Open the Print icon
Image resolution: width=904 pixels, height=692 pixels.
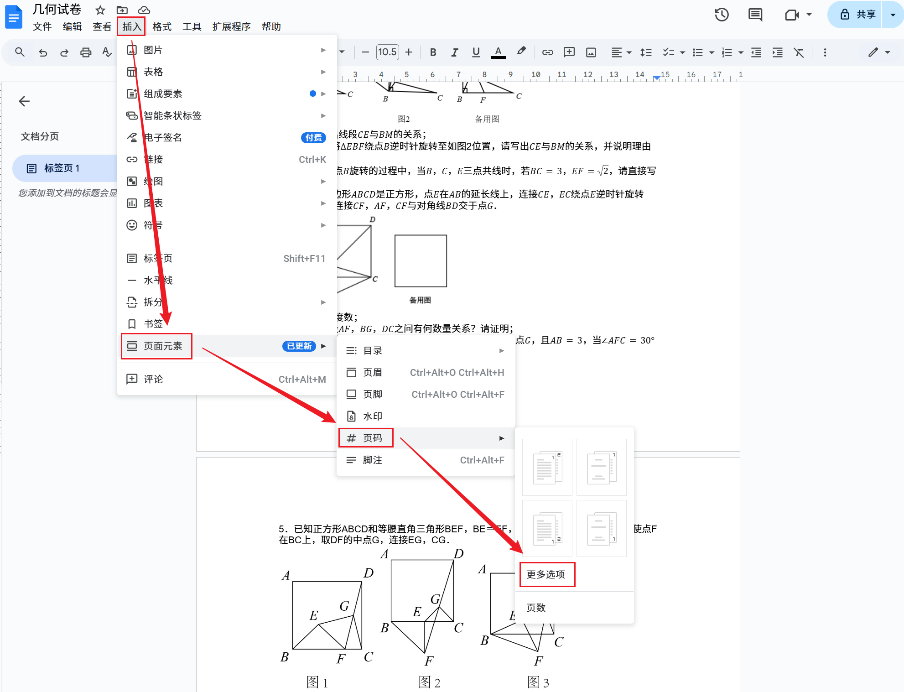click(86, 52)
